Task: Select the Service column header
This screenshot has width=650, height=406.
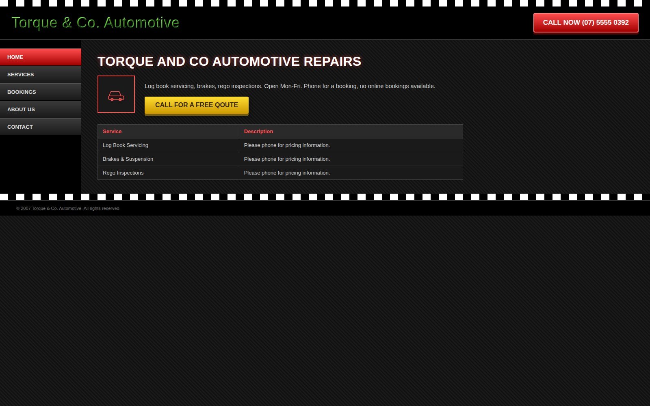Action: pos(168,132)
